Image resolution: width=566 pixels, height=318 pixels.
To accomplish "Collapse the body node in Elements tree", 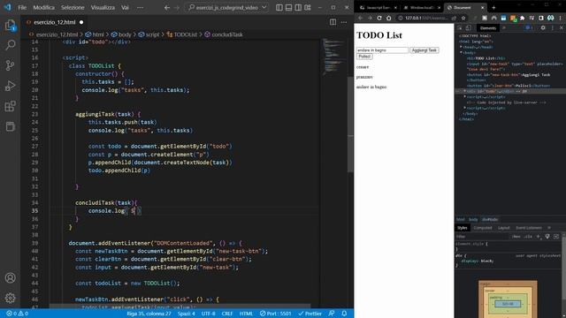I will pos(461,53).
